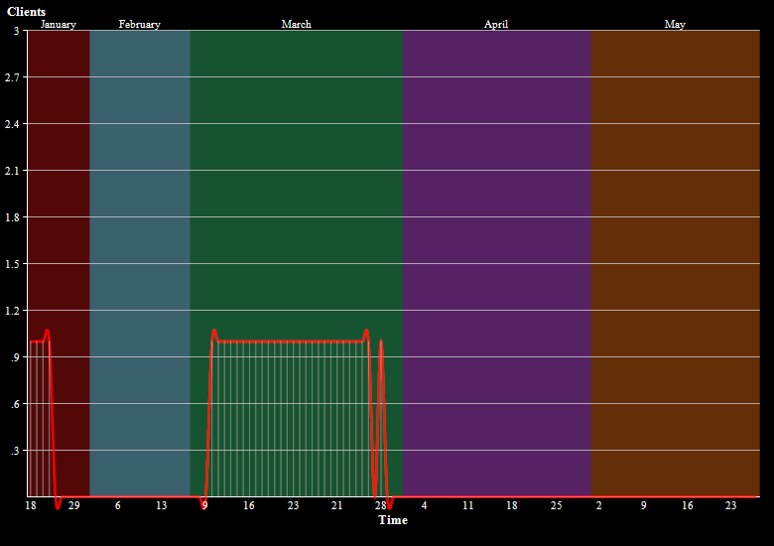Click the 28 time axis tick

380,506
